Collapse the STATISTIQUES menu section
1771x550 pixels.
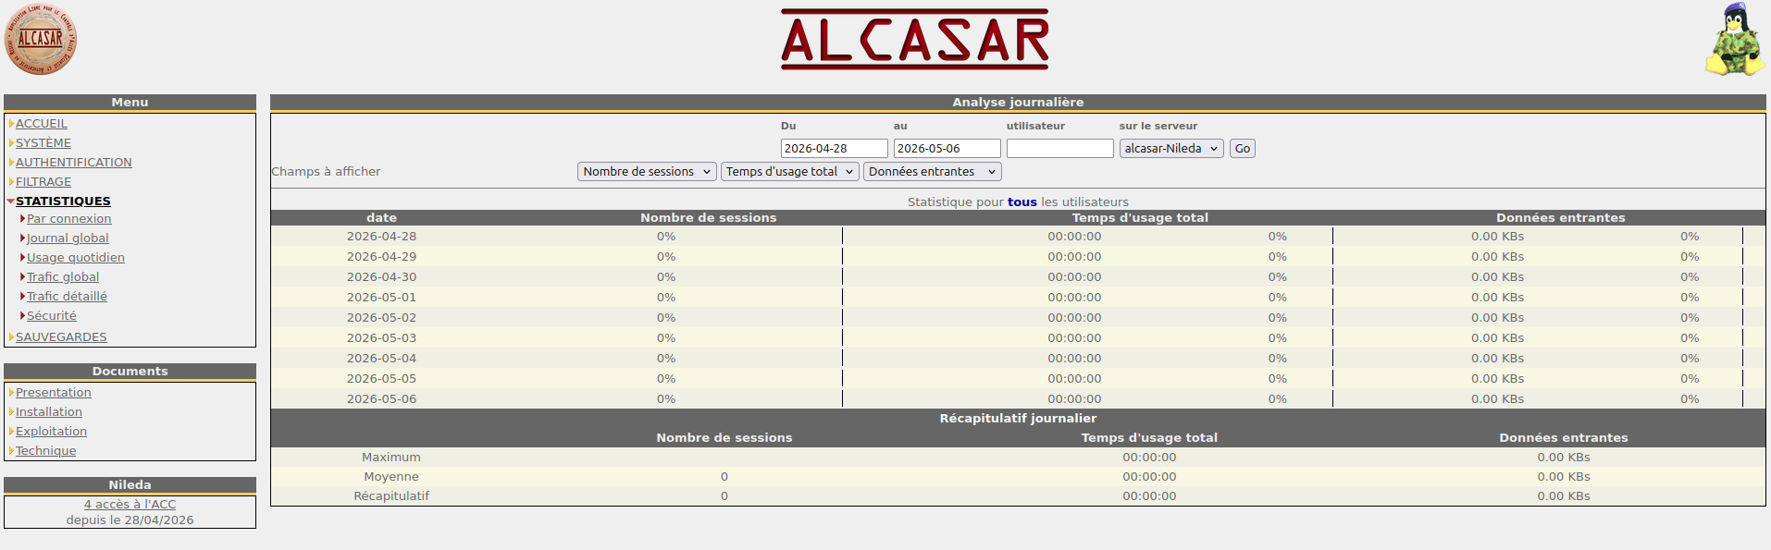(x=63, y=202)
